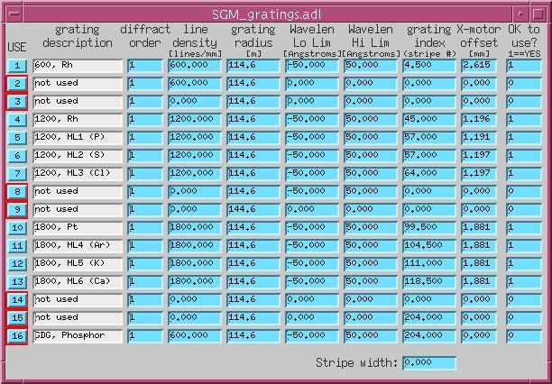Click the maximize button in title bar

tap(538, 14)
